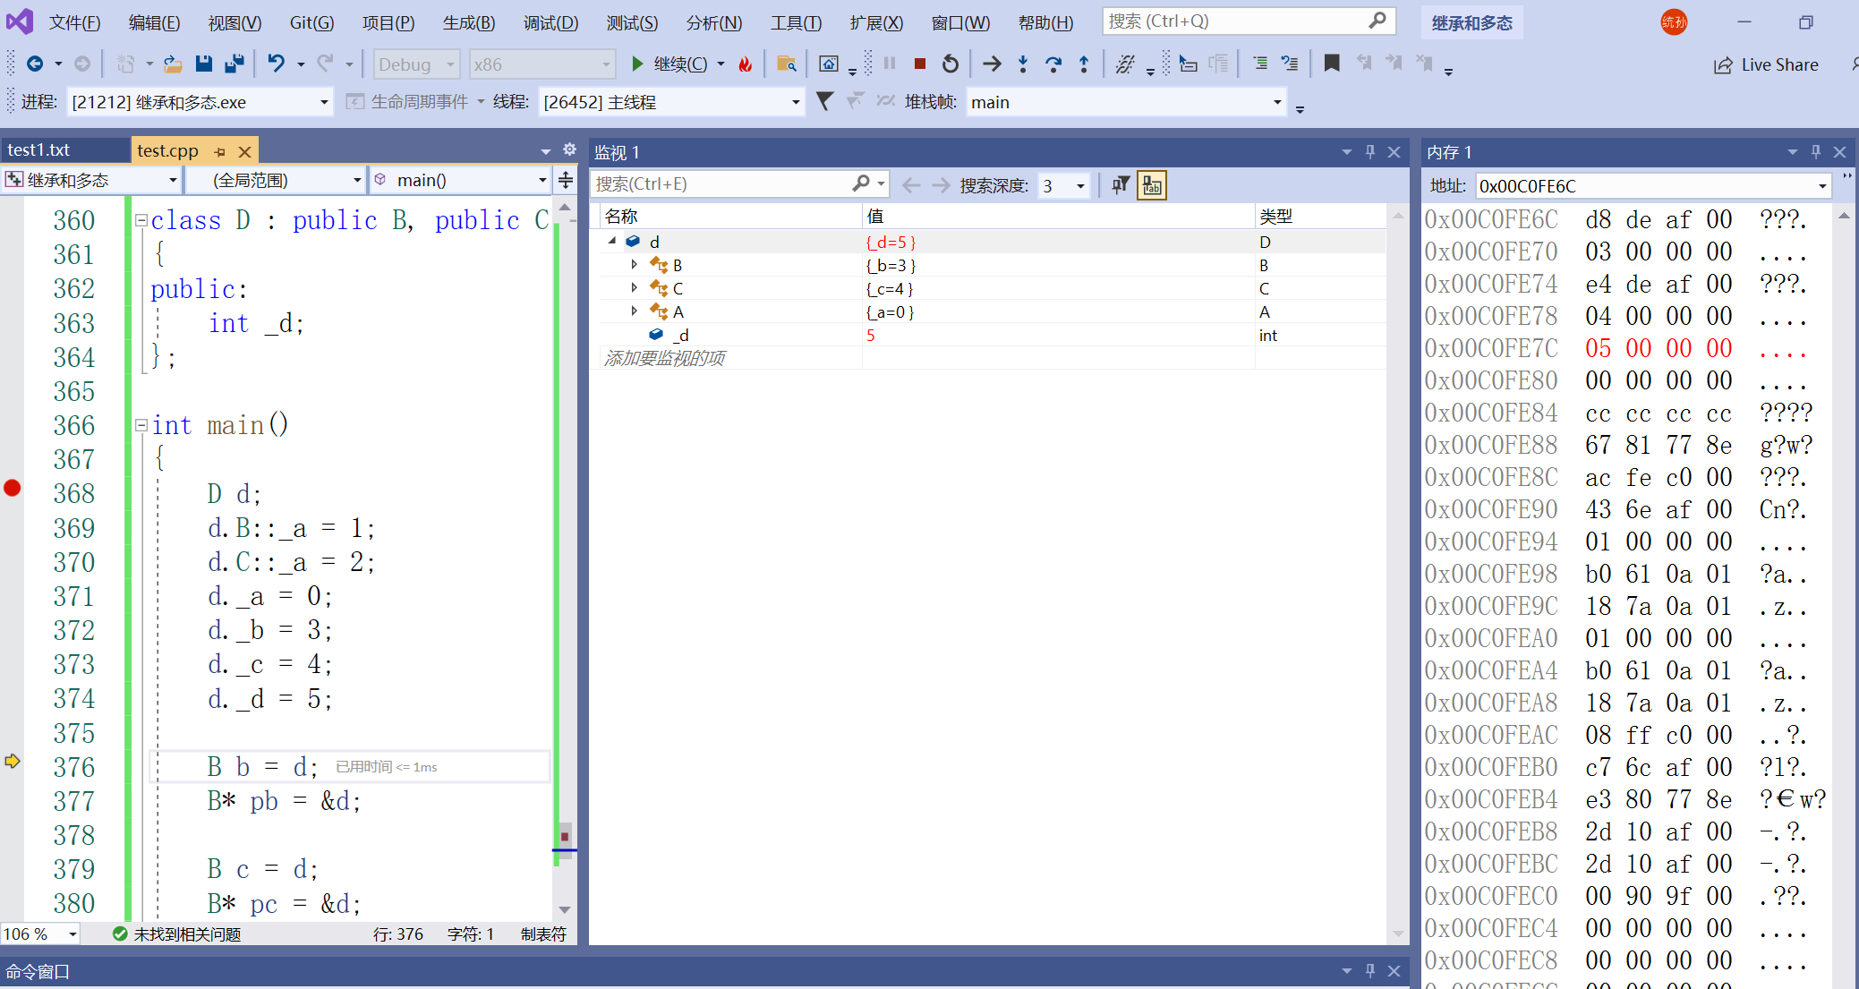Click the code editor vertical scrollbar down arrow
Viewport: 1859px width, 989px height.
click(x=565, y=909)
